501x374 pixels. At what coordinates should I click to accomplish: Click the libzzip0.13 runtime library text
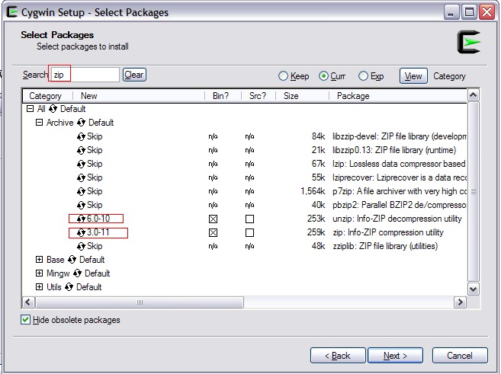(394, 150)
